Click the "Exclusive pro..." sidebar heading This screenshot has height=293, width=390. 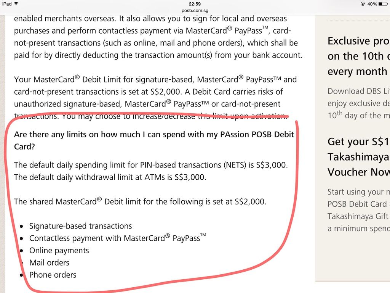pyautogui.click(x=358, y=56)
